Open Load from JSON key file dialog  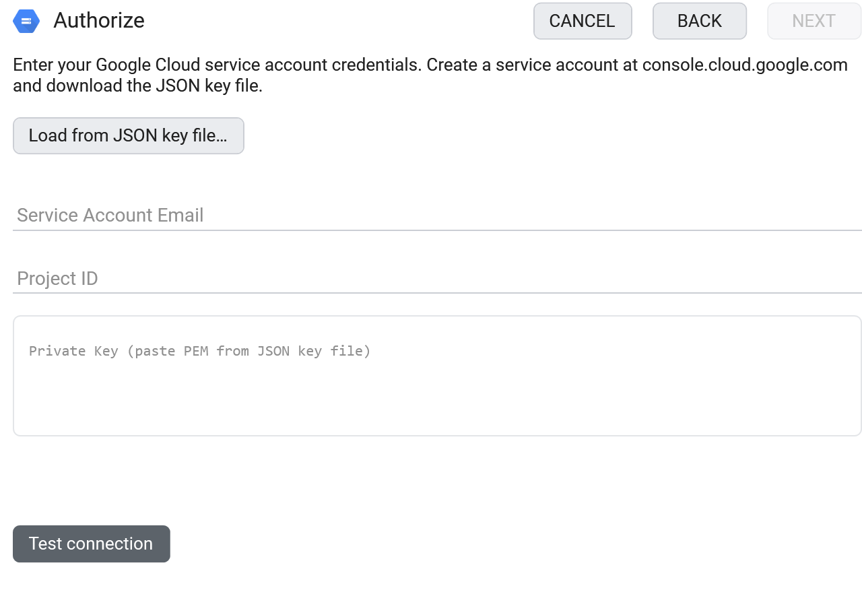[129, 135]
